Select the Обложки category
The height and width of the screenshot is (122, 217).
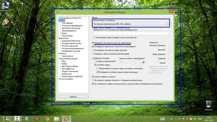(x=62, y=54)
